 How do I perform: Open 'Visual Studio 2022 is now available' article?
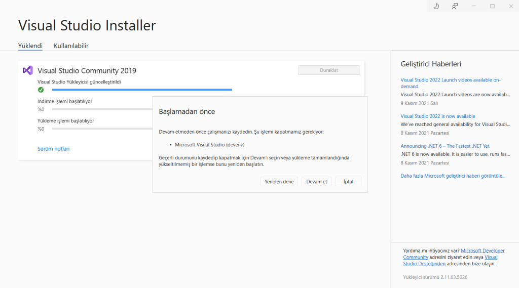tap(437, 116)
